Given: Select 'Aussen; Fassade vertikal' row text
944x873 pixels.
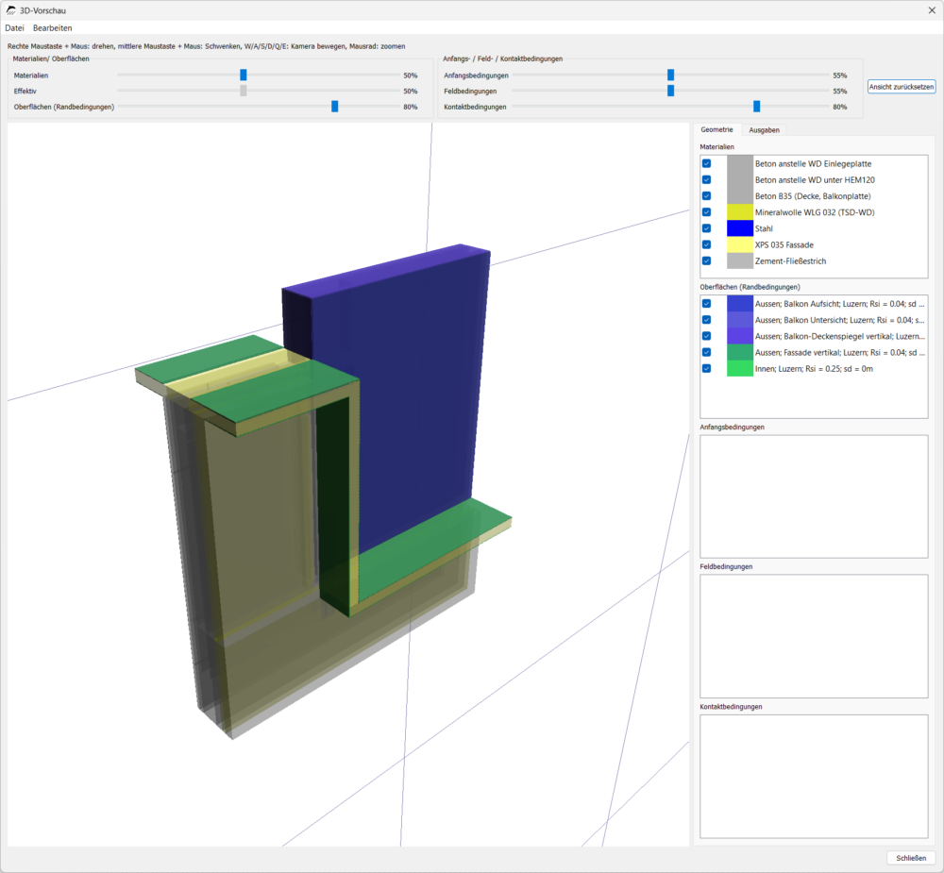Looking at the screenshot, I should coord(839,352).
